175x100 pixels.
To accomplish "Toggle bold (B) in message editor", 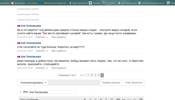I will coord(85,99).
